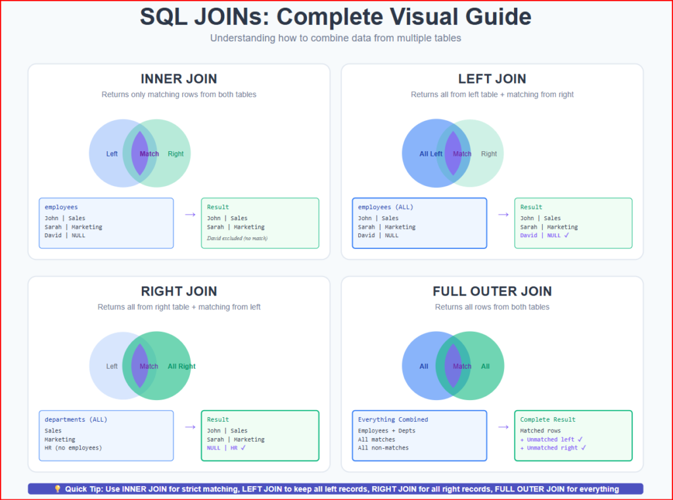
Task: Click 'All Right' label in RIGHT JOIN diagram
Action: coord(181,366)
